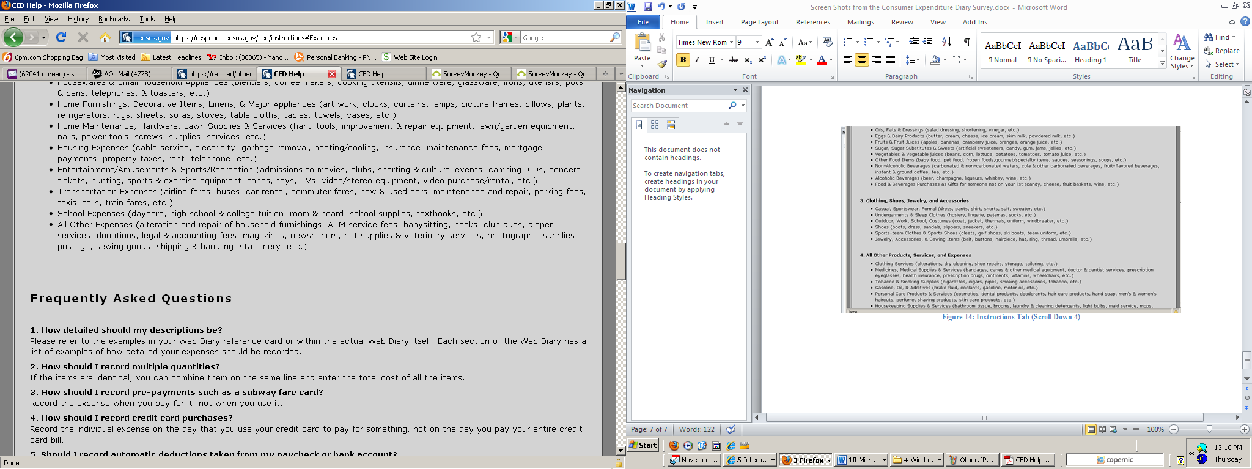Open the font name dropdown
1252x469 pixels.
pos(731,42)
